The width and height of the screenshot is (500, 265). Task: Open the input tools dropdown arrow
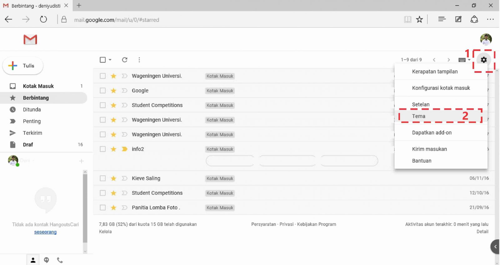tap(469, 60)
